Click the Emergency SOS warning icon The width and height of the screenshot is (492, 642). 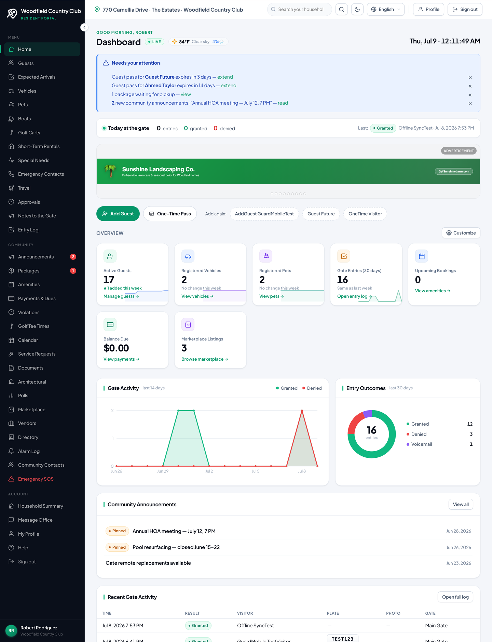11,479
